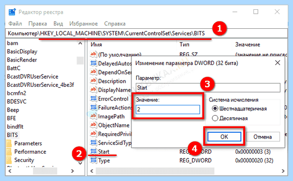Click the ServiceSidType DWORD value icon

93,142
